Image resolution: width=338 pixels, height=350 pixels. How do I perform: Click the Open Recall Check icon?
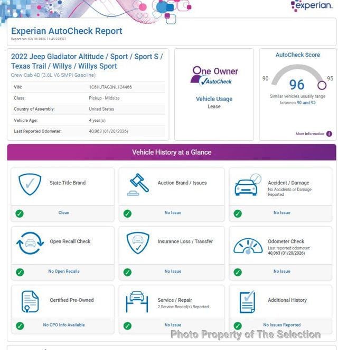[30, 243]
